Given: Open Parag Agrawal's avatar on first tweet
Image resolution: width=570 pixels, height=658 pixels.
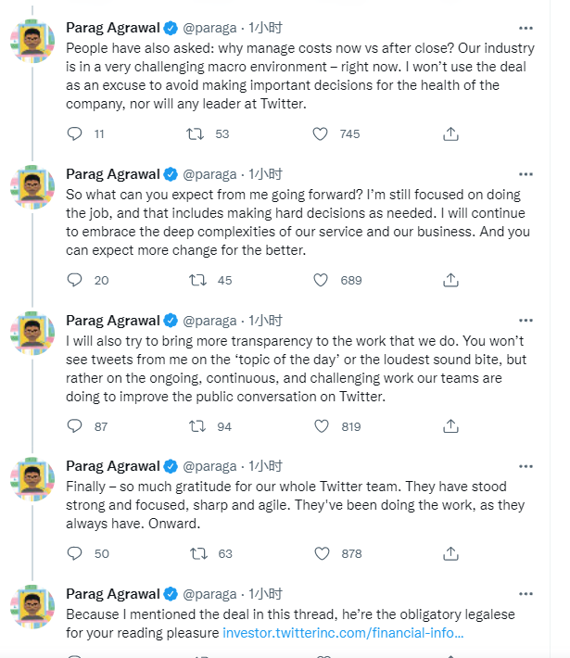Looking at the screenshot, I should (x=32, y=41).
